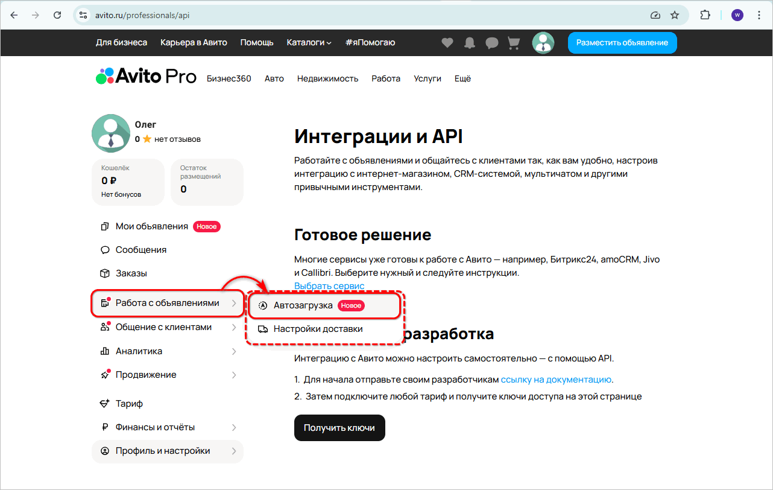This screenshot has height=490, width=773.
Task: Click the Сообщения chat icon in sidebar
Action: tap(105, 249)
